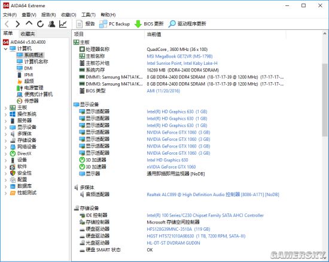Screen dimensions: 329x262
Task: Click the BIOS 更新 green arrow button
Action: pyautogui.click(x=149, y=24)
